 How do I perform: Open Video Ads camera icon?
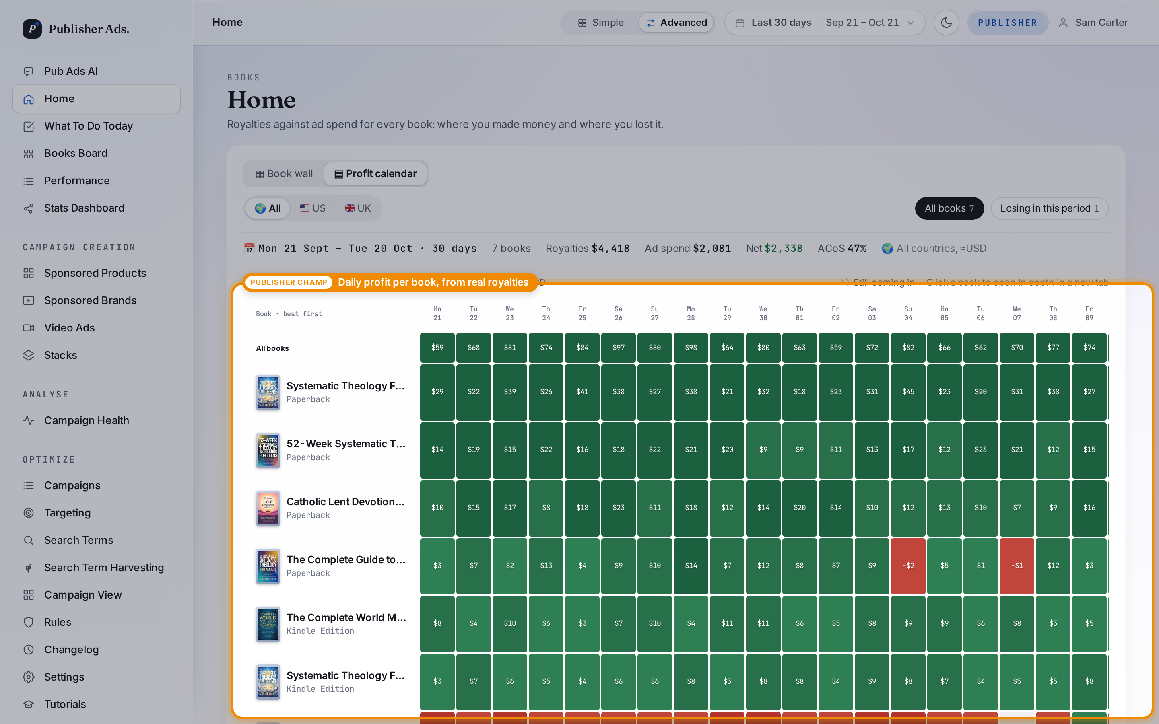[x=29, y=327]
